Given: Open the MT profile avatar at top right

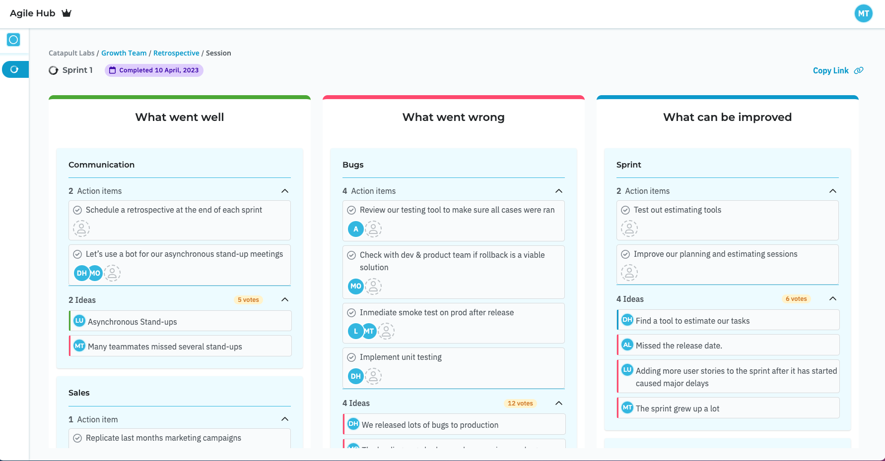Looking at the screenshot, I should 863,13.
